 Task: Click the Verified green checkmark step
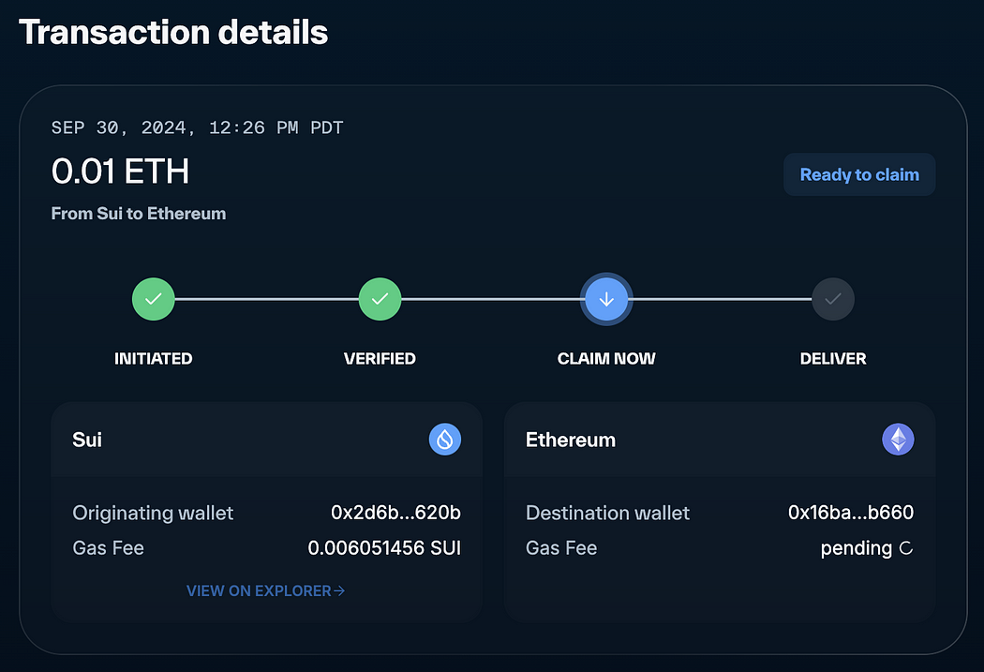pos(380,300)
